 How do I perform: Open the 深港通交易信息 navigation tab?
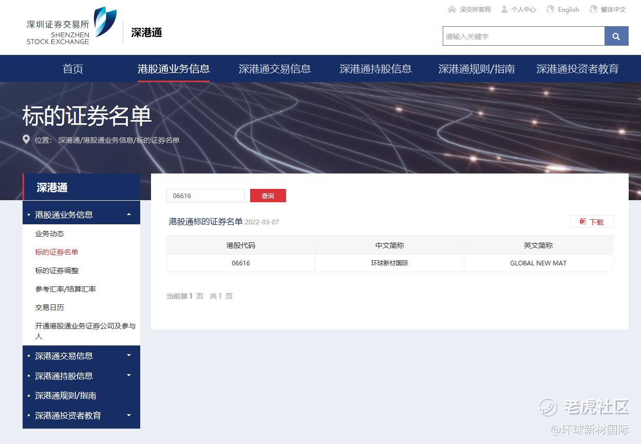point(275,69)
